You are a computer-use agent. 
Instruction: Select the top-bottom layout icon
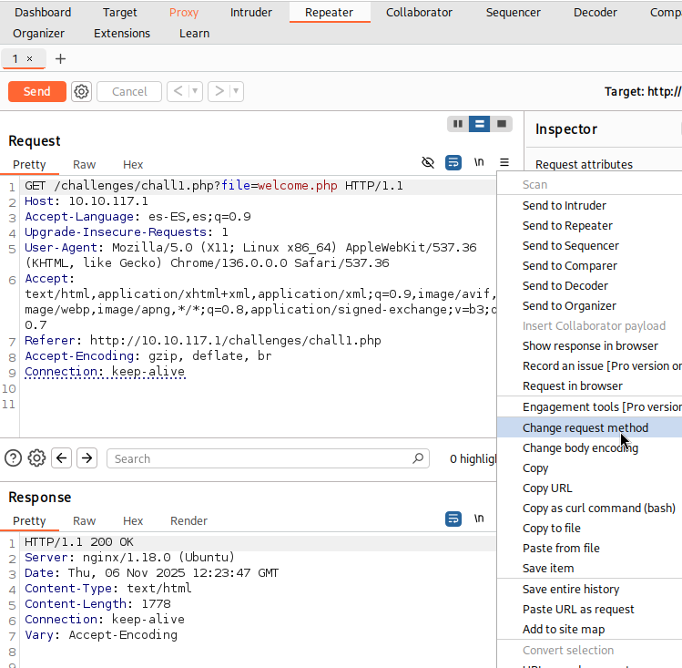(479, 124)
